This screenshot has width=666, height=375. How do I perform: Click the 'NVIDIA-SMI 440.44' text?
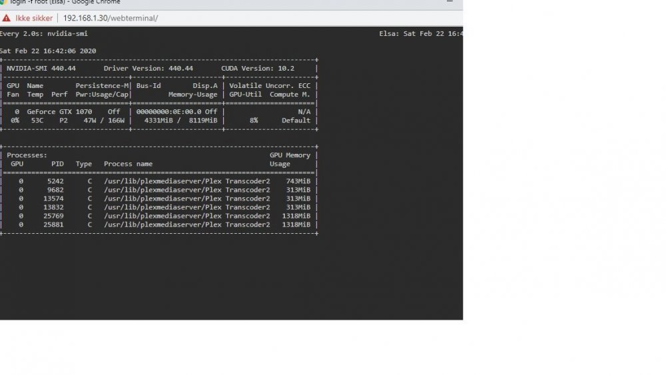coord(41,69)
